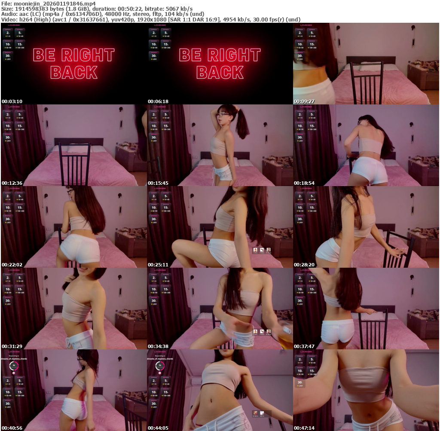The width and height of the screenshot is (440, 431).
Task: Open the frame labeled 00:37:47
Action: coord(366,309)
